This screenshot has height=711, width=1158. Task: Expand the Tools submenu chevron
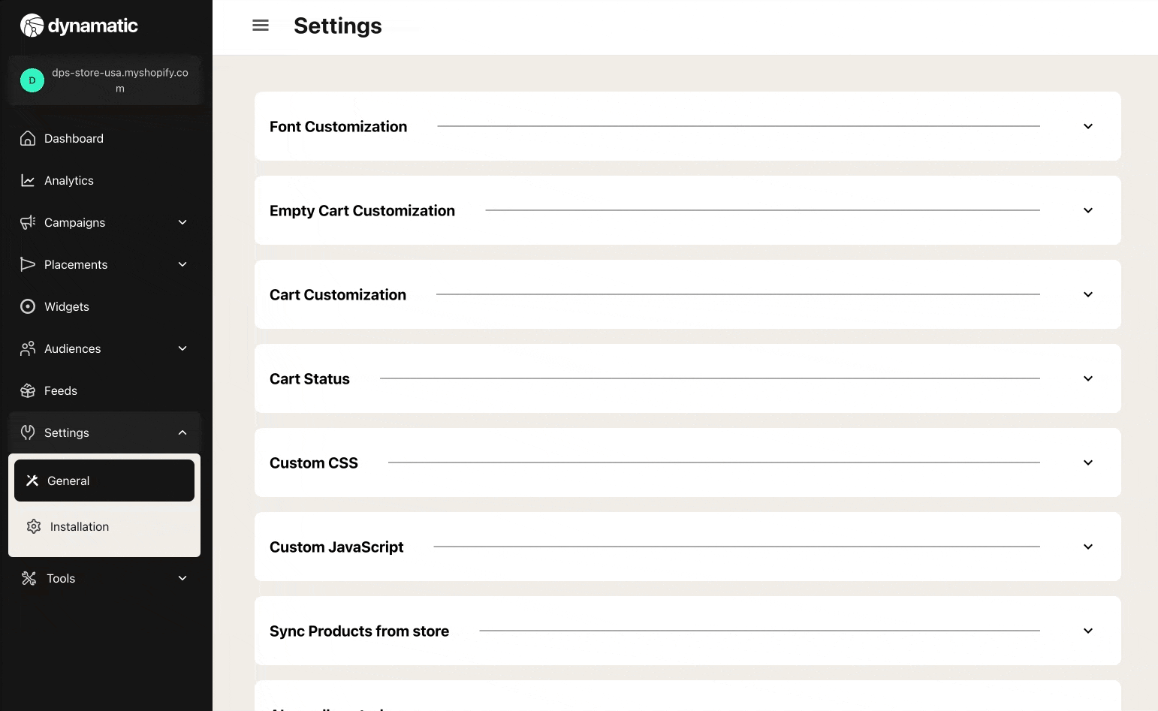(x=182, y=578)
